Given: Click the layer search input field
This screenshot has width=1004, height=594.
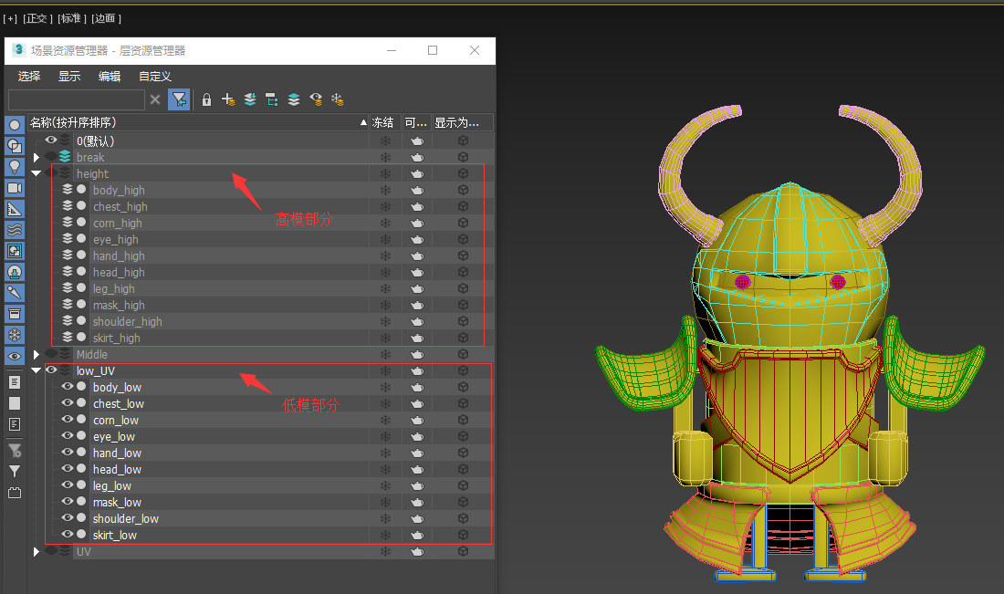Looking at the screenshot, I should (x=77, y=99).
